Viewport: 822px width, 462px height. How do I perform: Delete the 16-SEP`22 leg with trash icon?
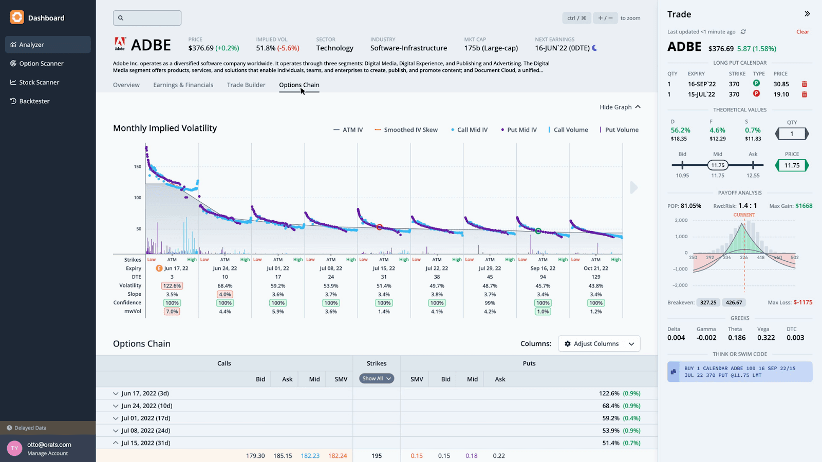coord(805,84)
